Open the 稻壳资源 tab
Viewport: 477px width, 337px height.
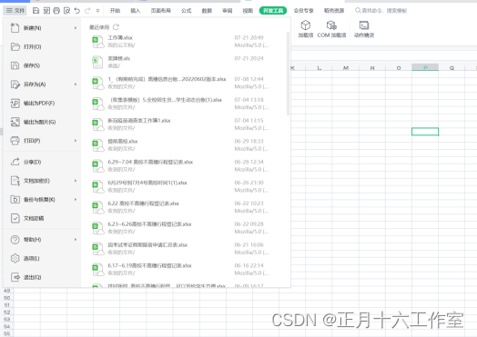(x=334, y=11)
